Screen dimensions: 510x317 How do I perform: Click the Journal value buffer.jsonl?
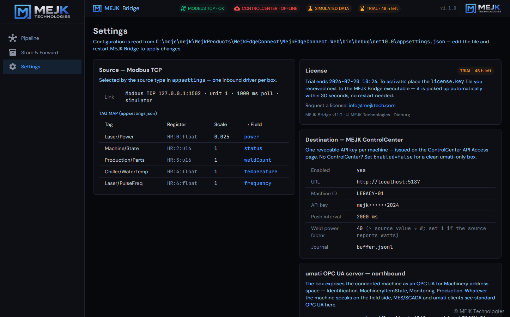375,247
